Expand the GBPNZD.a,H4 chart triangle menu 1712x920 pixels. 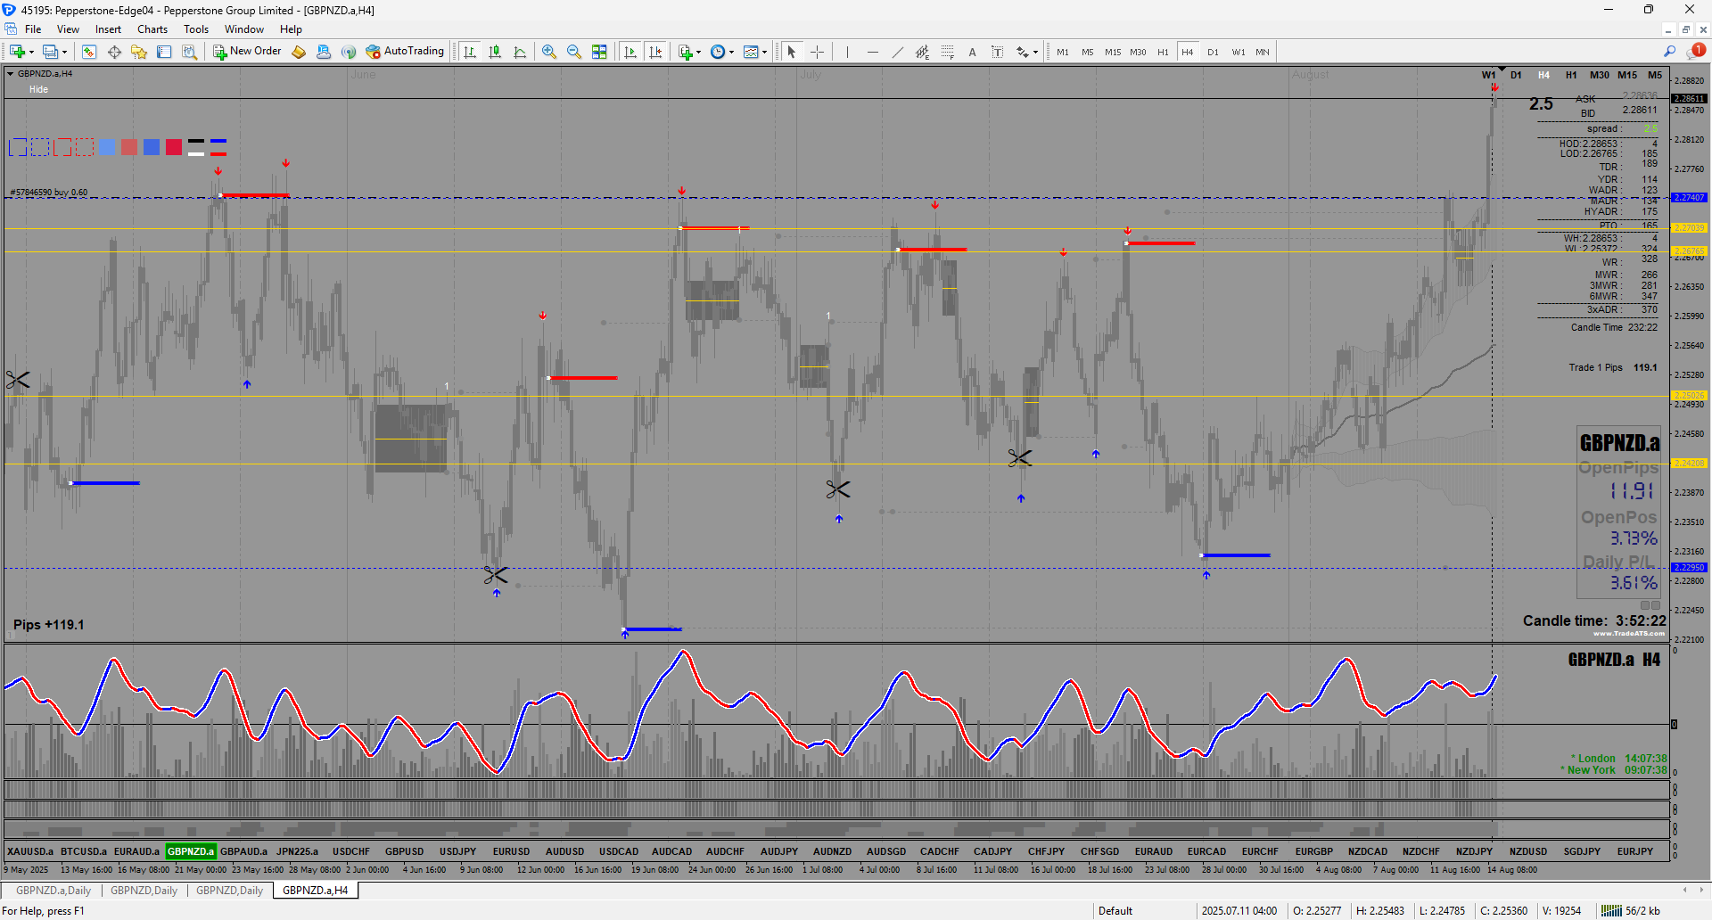coord(11,74)
